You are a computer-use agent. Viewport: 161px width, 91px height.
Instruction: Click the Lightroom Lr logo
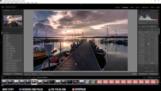point(3,7)
